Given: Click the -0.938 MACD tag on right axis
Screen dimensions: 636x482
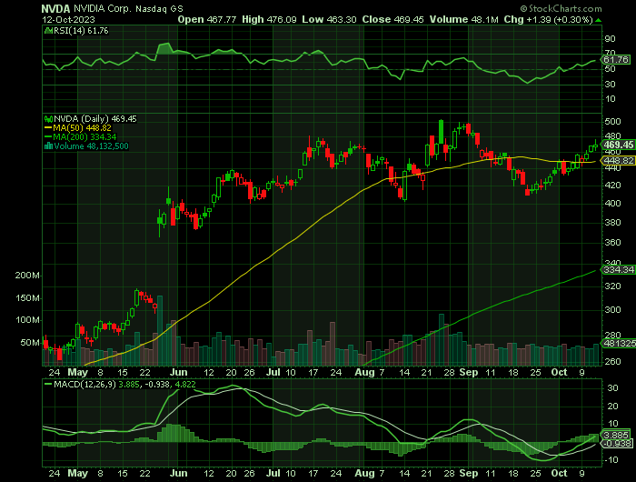Looking at the screenshot, I should pos(616,444).
